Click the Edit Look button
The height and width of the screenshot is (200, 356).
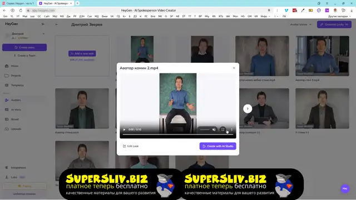[131, 146]
